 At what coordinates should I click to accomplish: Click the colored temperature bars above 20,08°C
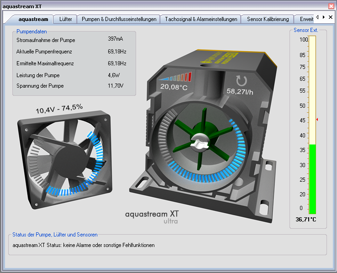175,77
